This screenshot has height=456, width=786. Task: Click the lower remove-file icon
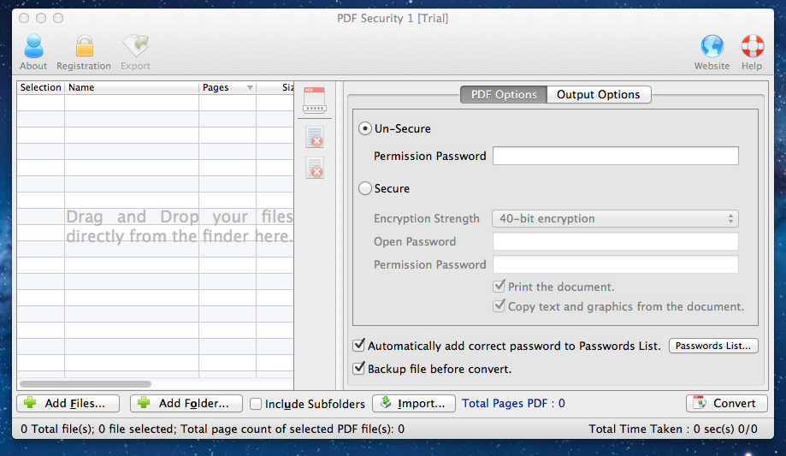click(315, 168)
